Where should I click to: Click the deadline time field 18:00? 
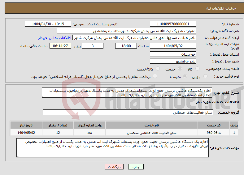126,46
